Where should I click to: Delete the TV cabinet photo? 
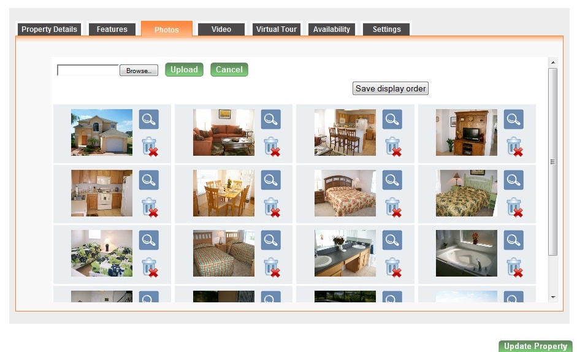(515, 147)
